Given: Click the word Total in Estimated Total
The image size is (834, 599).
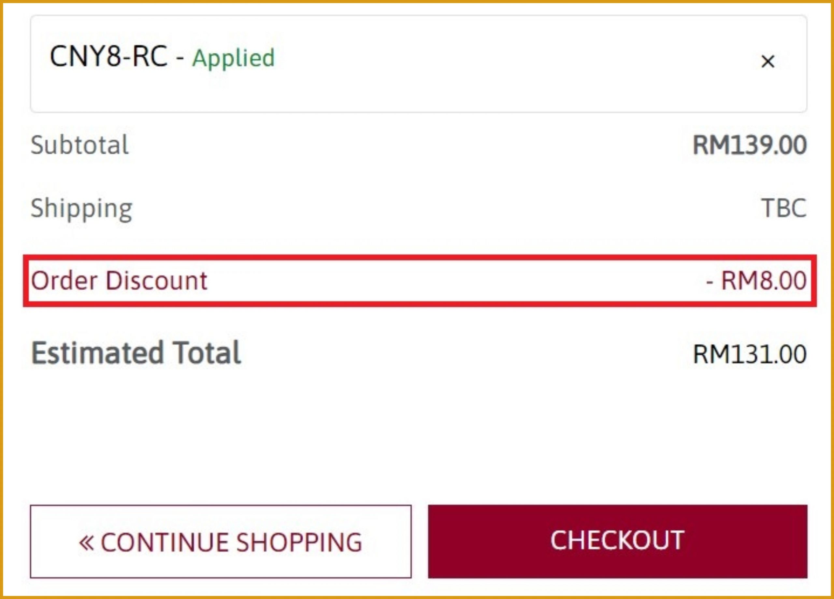Looking at the screenshot, I should (x=207, y=353).
